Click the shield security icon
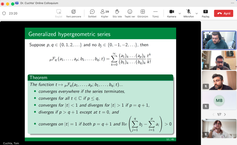237x145 pixels. [x=4, y=13]
